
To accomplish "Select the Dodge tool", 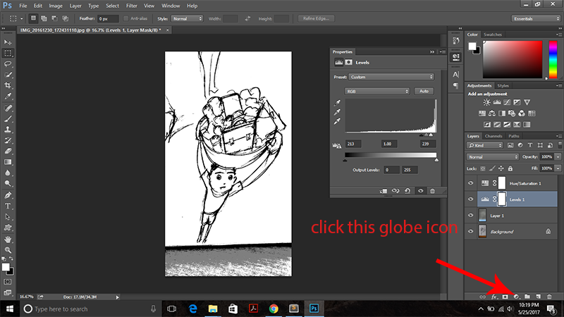I will point(8,184).
